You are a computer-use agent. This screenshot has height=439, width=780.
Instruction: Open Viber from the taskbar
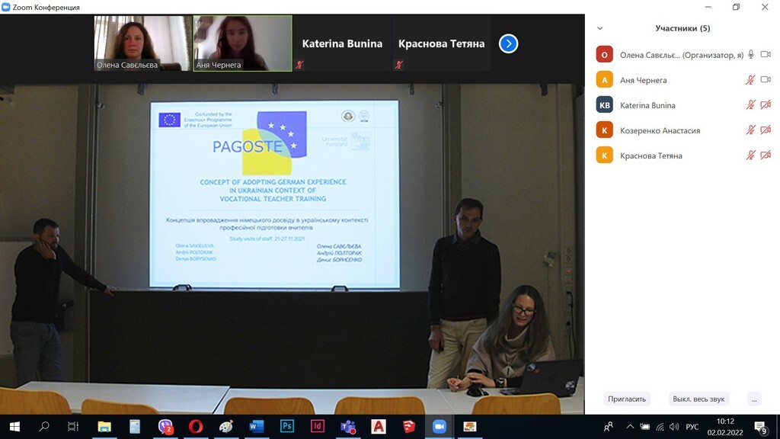coord(165,427)
